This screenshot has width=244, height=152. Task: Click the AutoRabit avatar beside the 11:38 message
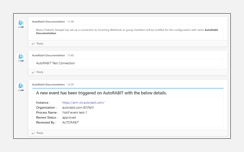point(21,23)
